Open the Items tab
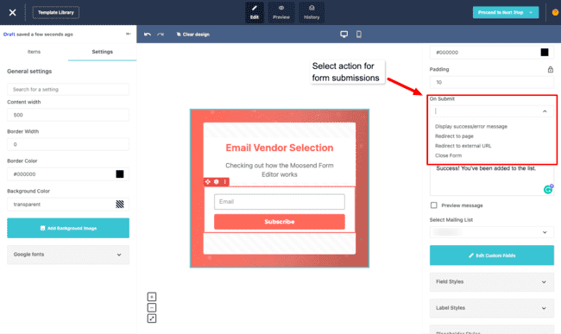The width and height of the screenshot is (561, 334). pos(34,52)
